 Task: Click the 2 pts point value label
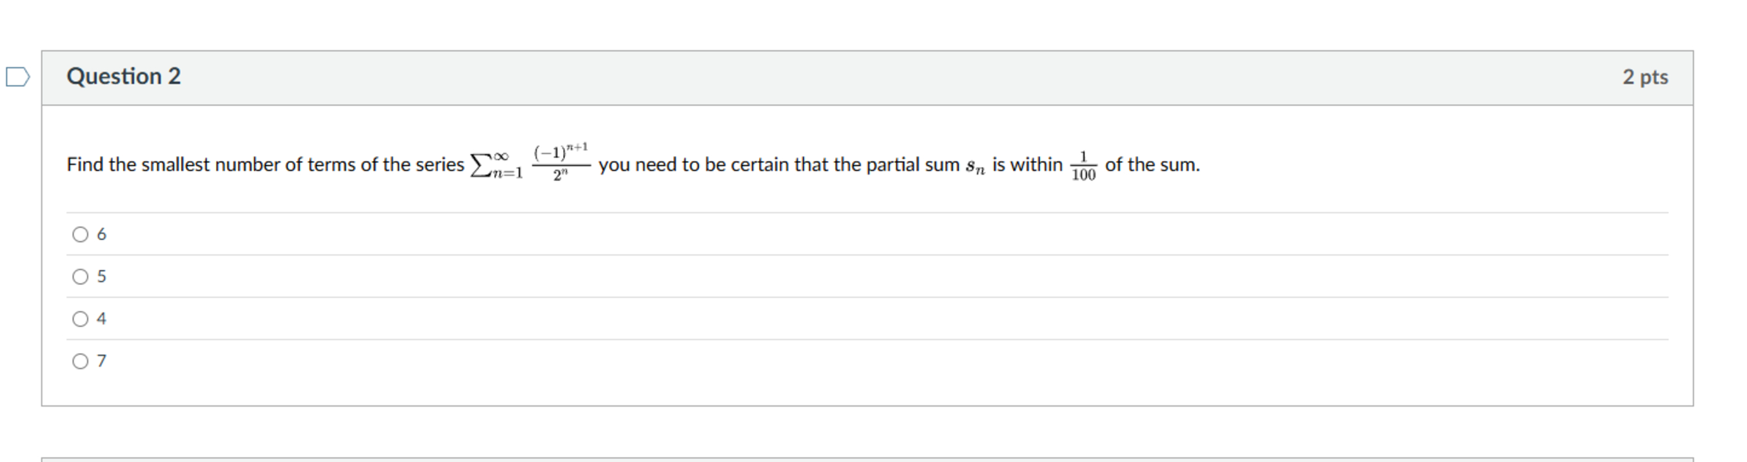pos(1645,77)
